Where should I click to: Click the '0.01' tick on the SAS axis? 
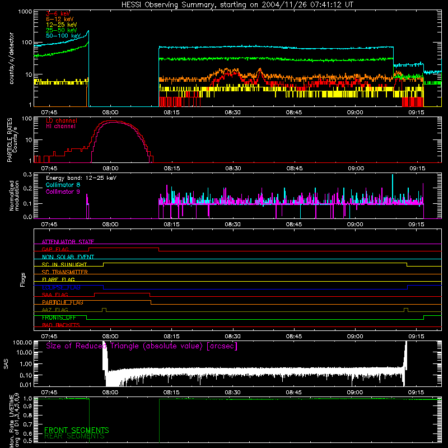pyautogui.click(x=26, y=385)
